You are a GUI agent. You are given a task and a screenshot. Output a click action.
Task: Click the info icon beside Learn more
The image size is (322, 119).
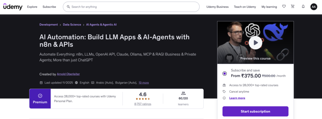point(224,98)
